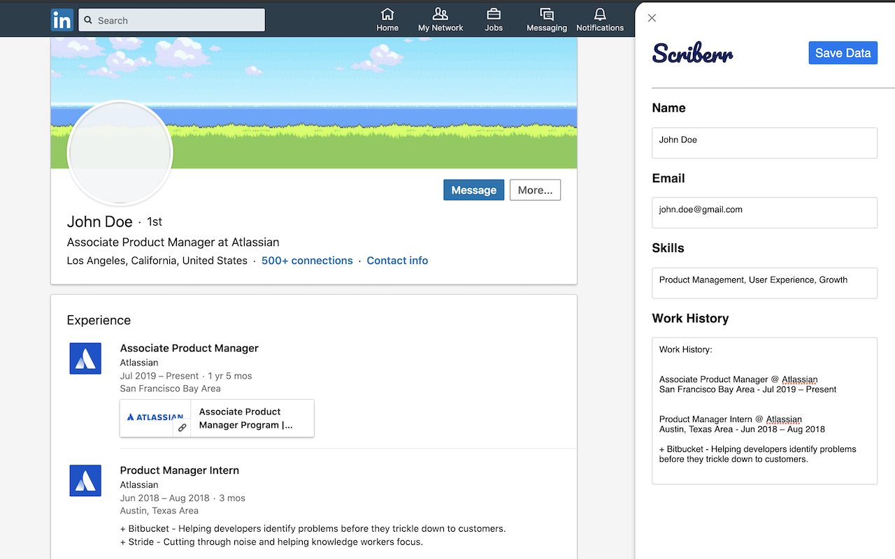Click the link icon on the Atlassian media attachment

tap(182, 426)
